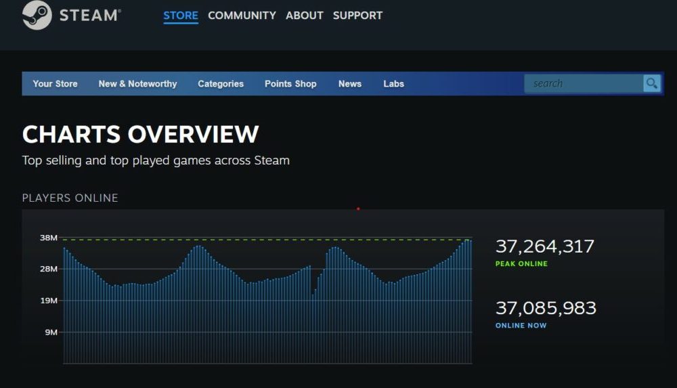Open the SUPPORT section
The height and width of the screenshot is (388, 677).
357,16
